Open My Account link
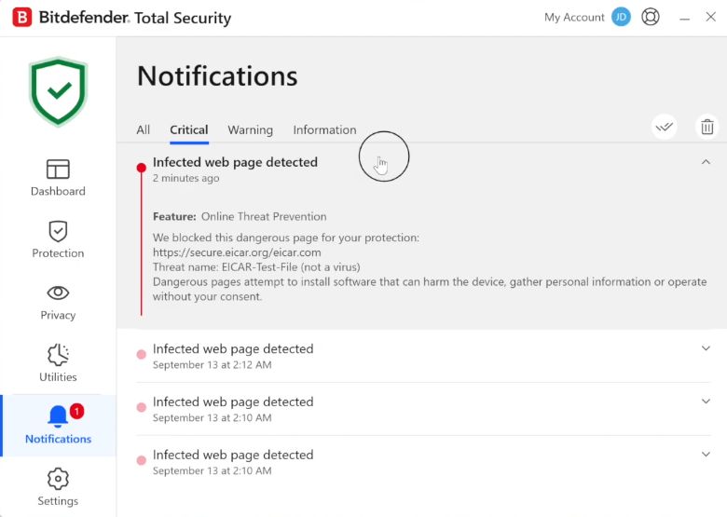The image size is (727, 517). 574,17
